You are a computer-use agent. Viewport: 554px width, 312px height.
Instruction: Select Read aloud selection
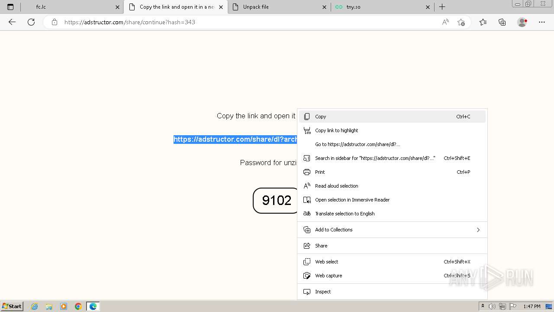coord(392,186)
